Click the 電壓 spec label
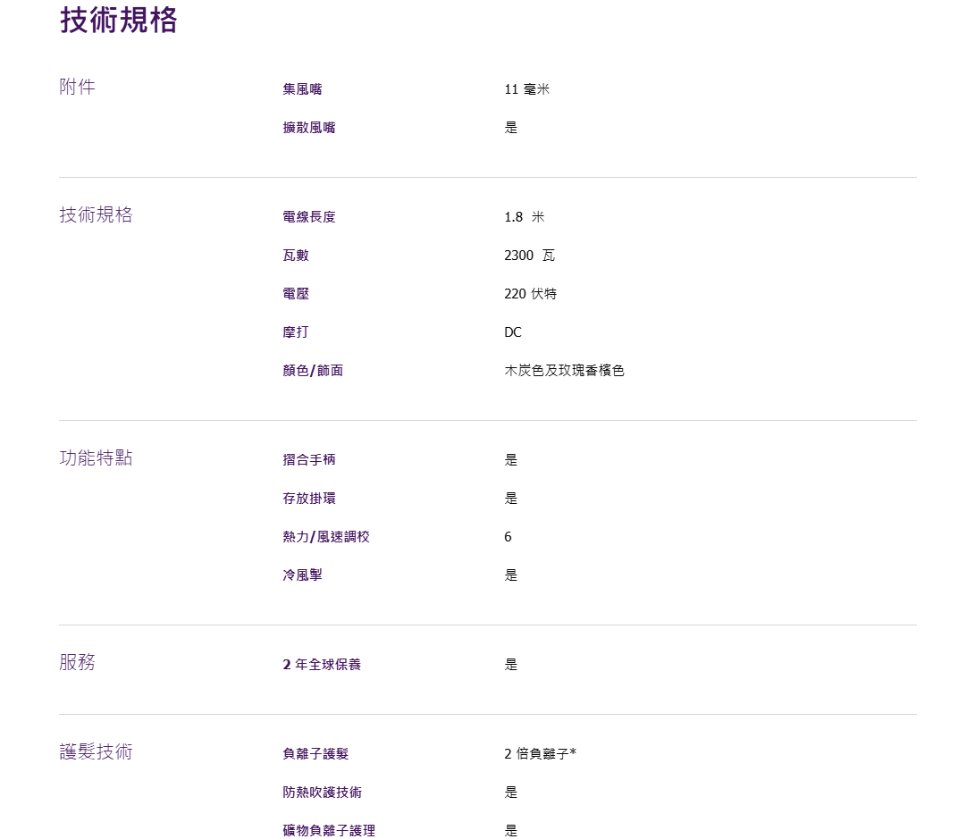Viewport: 975px width, 839px height. (x=296, y=294)
